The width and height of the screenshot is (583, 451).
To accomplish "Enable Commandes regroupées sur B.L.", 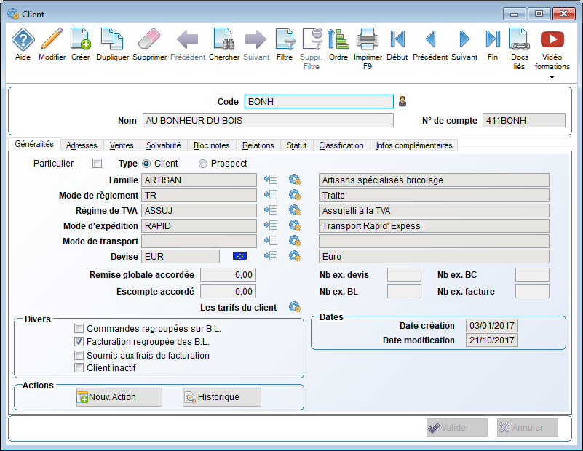I will coord(79,329).
